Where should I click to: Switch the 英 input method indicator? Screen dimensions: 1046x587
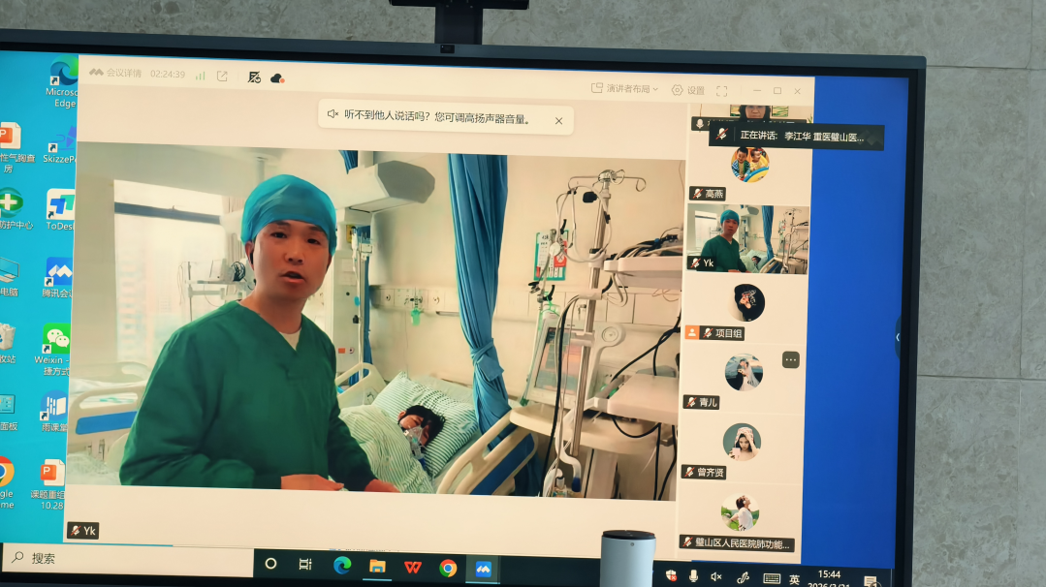794,579
